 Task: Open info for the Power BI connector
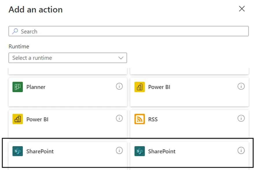click(x=241, y=86)
